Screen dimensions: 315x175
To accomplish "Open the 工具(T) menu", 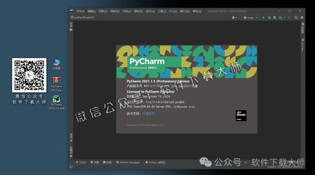I will [162, 11].
